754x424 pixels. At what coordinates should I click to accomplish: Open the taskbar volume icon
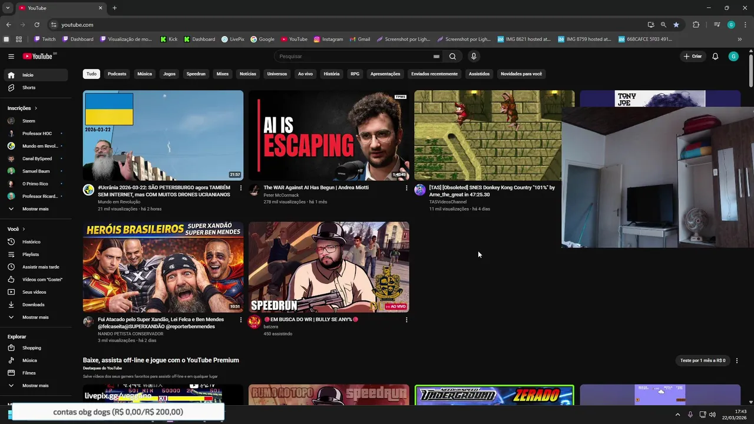coord(712,415)
